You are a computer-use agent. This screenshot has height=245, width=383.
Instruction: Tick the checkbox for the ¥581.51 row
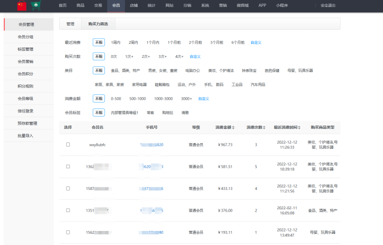pyautogui.click(x=68, y=166)
